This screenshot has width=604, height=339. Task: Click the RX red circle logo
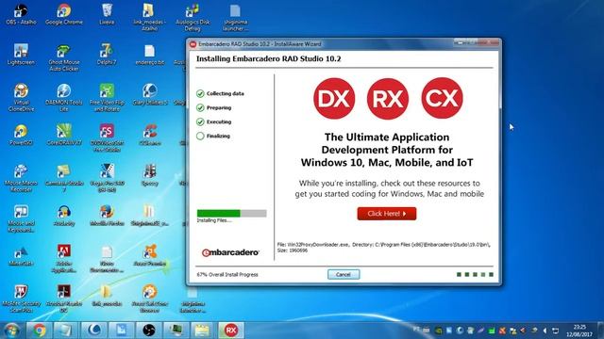pos(388,99)
